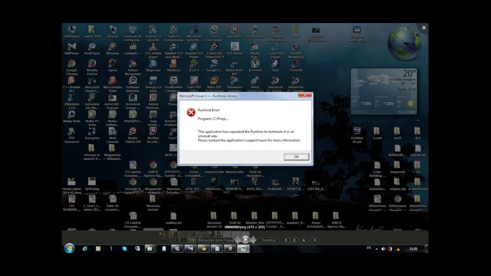Viewport: 491px width, 276px height.
Task: Close the Microsoft Visual C++ Runtime Library dialog
Action: click(305, 95)
